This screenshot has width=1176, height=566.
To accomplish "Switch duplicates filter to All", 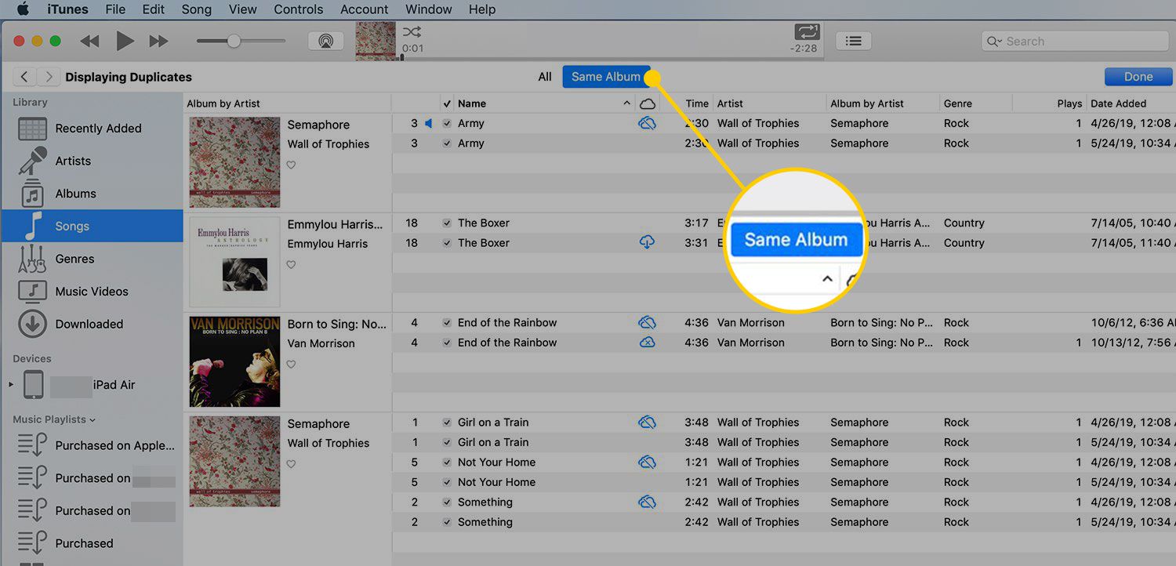I will [545, 77].
